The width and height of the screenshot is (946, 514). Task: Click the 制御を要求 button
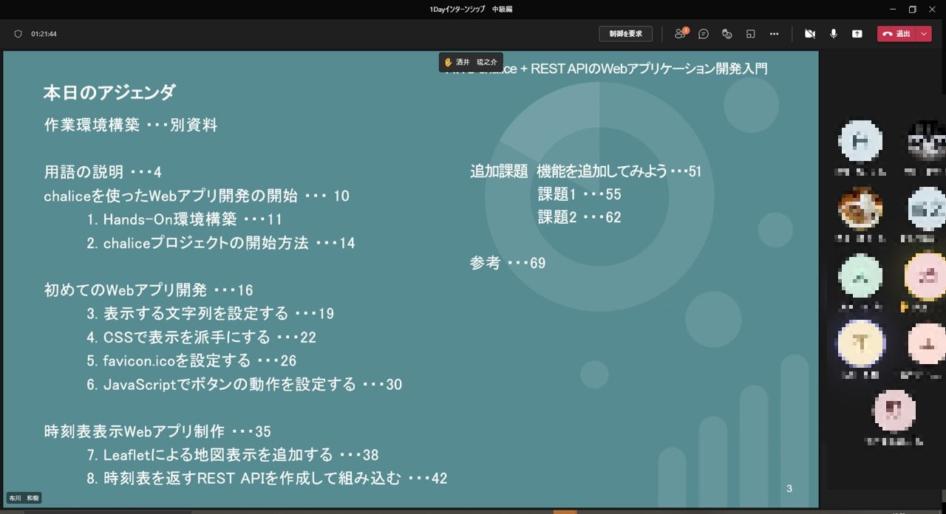(625, 34)
